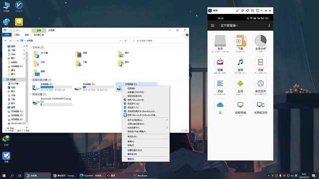Image resolution: width=319 pixels, height=179 pixels.
Task: Open the 新的文件 recent files clock icon
Action: pyautogui.click(x=261, y=84)
